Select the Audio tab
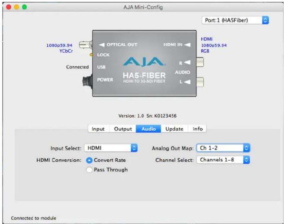284x224 pixels. 148,129
